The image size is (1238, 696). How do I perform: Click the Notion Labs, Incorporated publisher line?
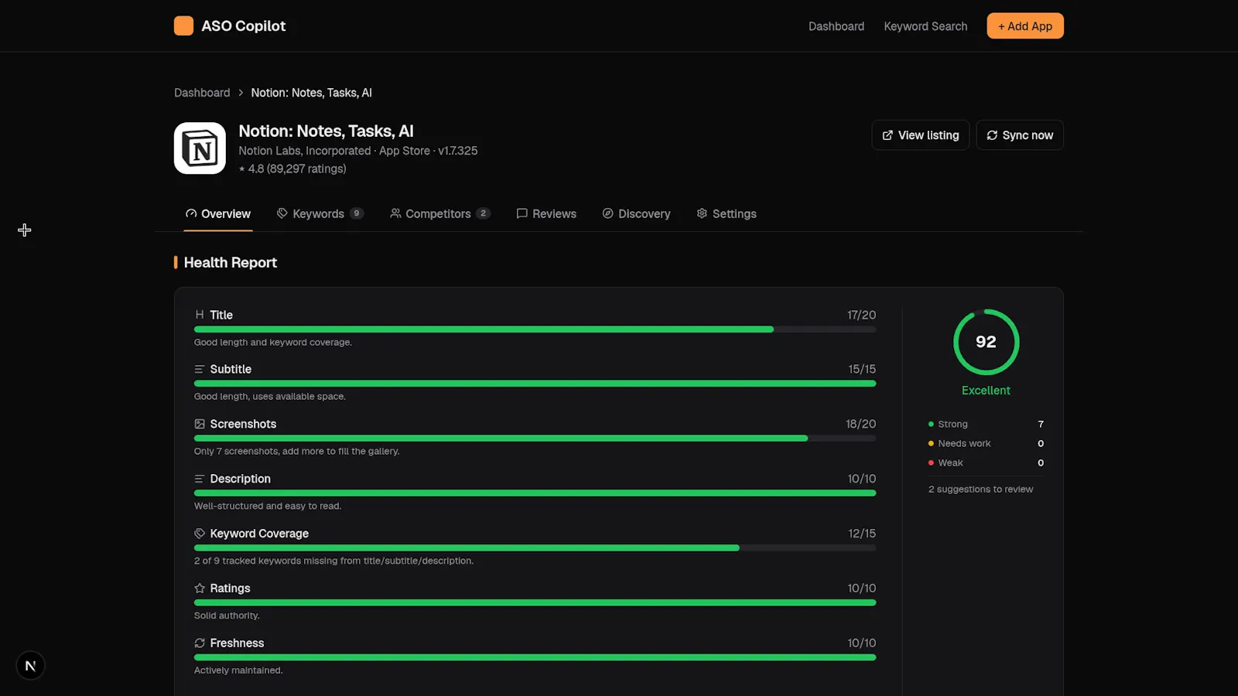coord(358,151)
